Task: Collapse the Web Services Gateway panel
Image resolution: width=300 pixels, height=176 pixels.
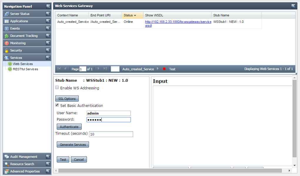Action: click(293, 6)
